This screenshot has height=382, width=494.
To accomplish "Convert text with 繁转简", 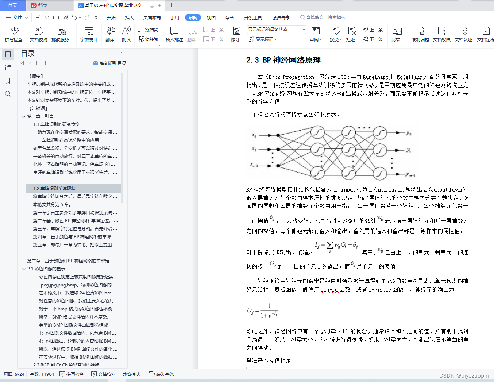I will (x=148, y=30).
